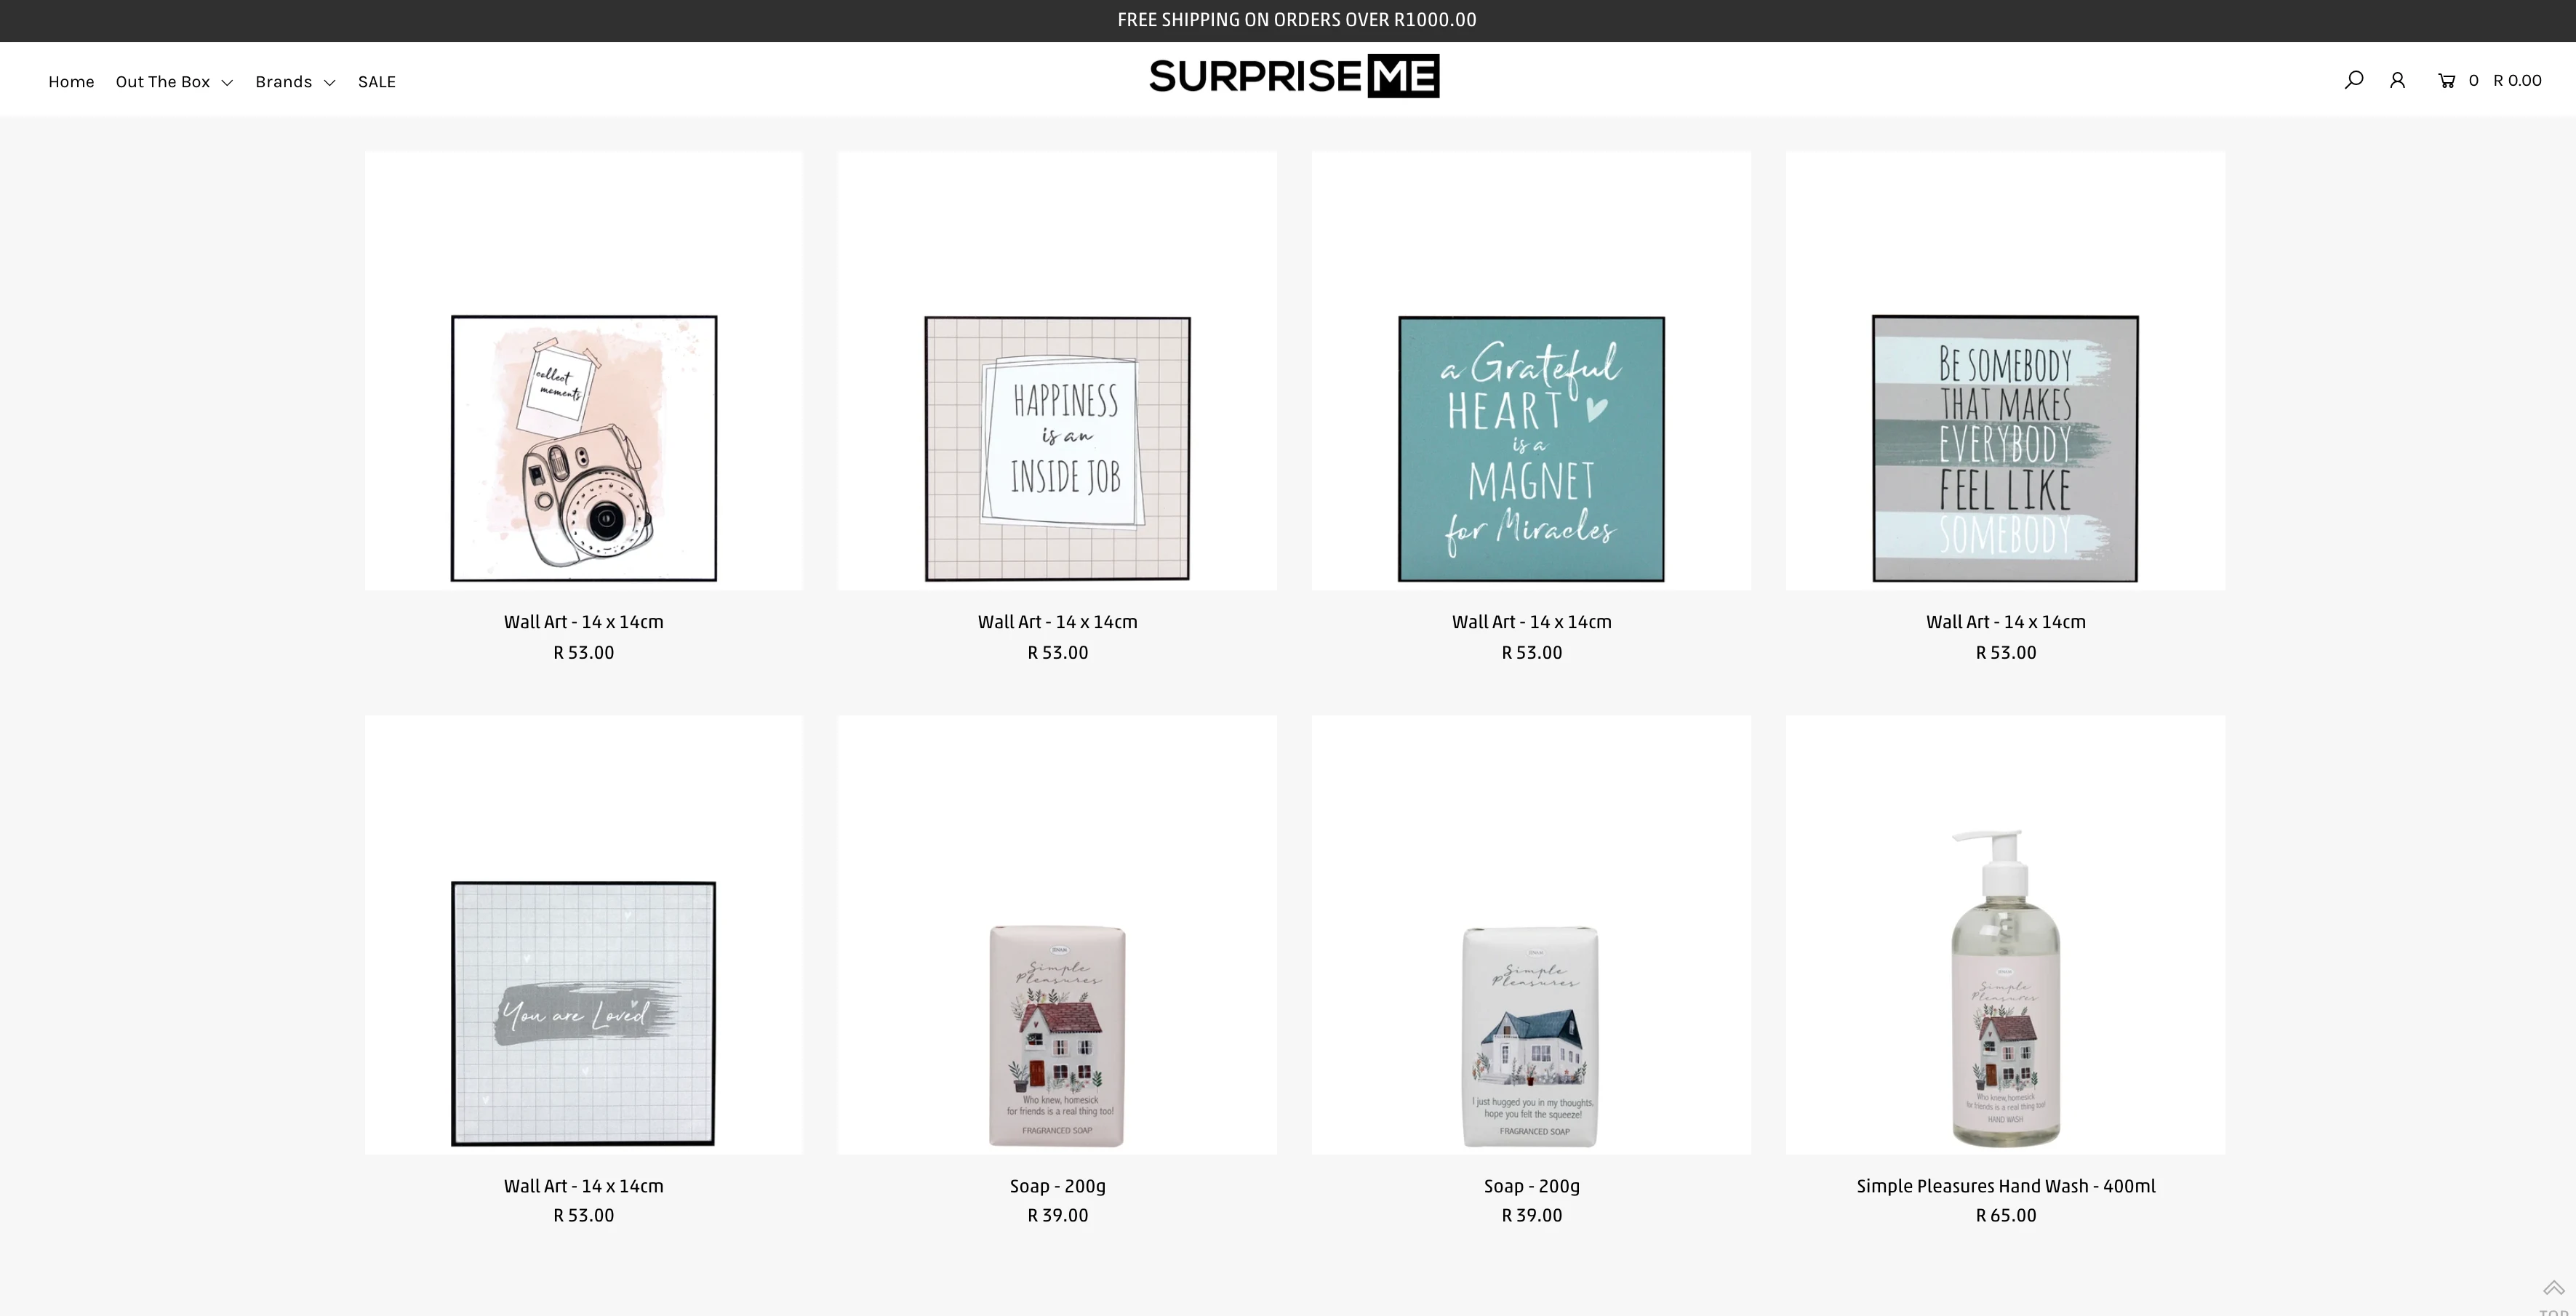Viewport: 2576px width, 1316px height.
Task: Open the SALE menu item
Action: pyautogui.click(x=377, y=82)
